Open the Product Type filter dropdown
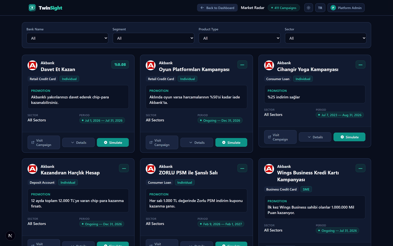The image size is (393, 246). 239,38
